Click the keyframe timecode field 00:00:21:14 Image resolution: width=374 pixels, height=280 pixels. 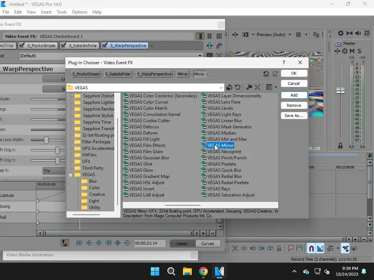[x=149, y=243]
